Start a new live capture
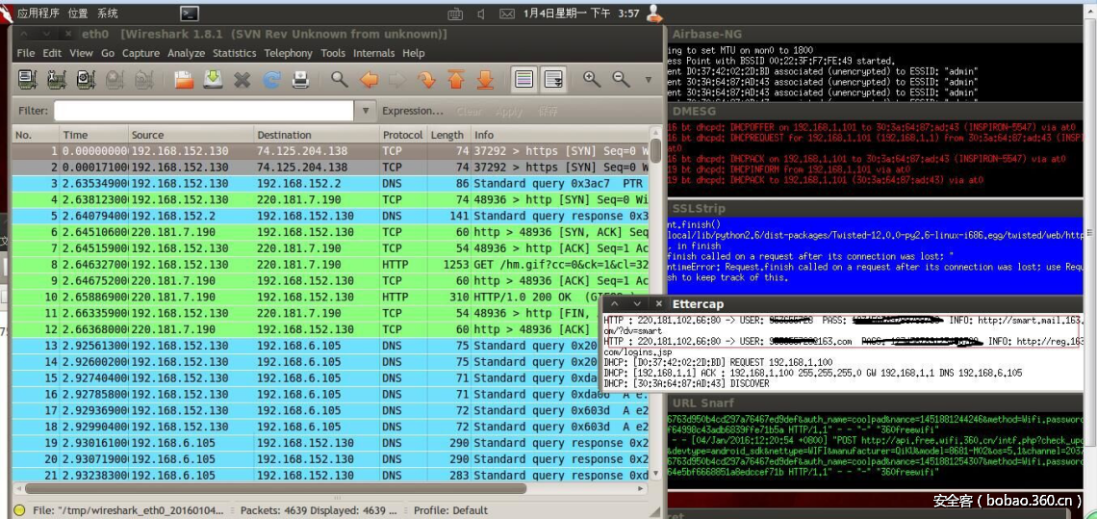Image resolution: width=1097 pixels, height=519 pixels. [86, 80]
